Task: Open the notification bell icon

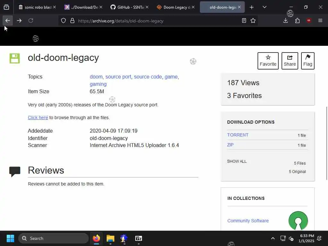Action: (x=319, y=238)
